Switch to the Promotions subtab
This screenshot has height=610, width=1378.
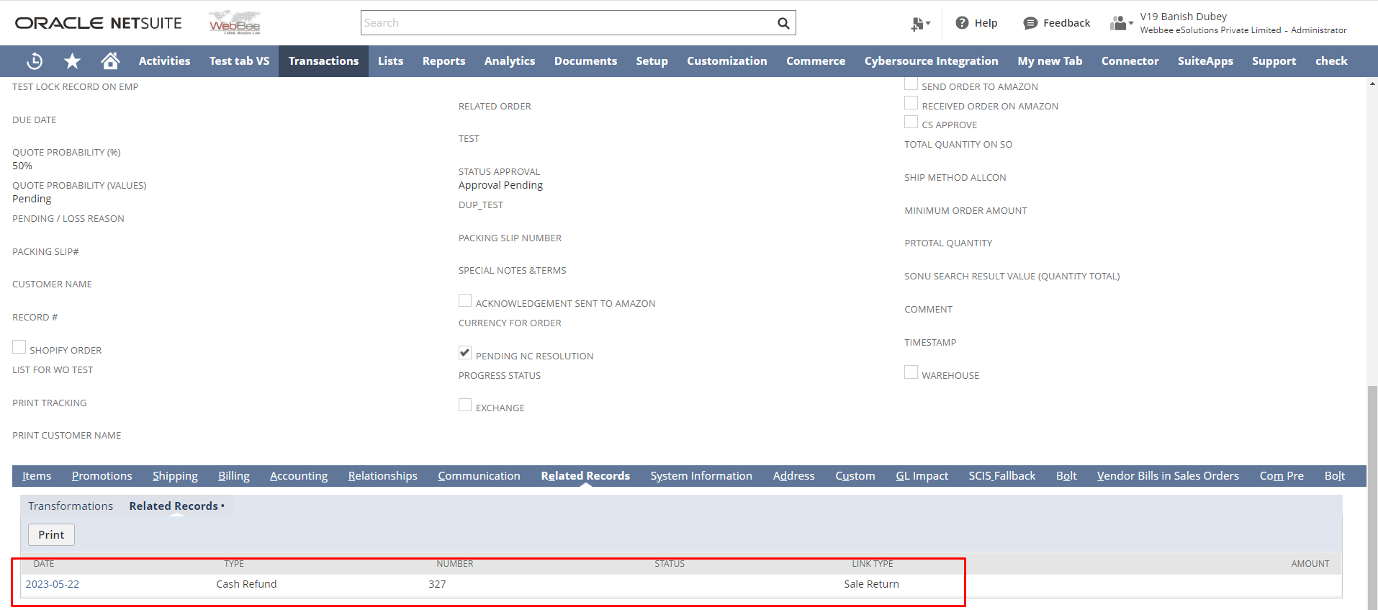point(102,475)
